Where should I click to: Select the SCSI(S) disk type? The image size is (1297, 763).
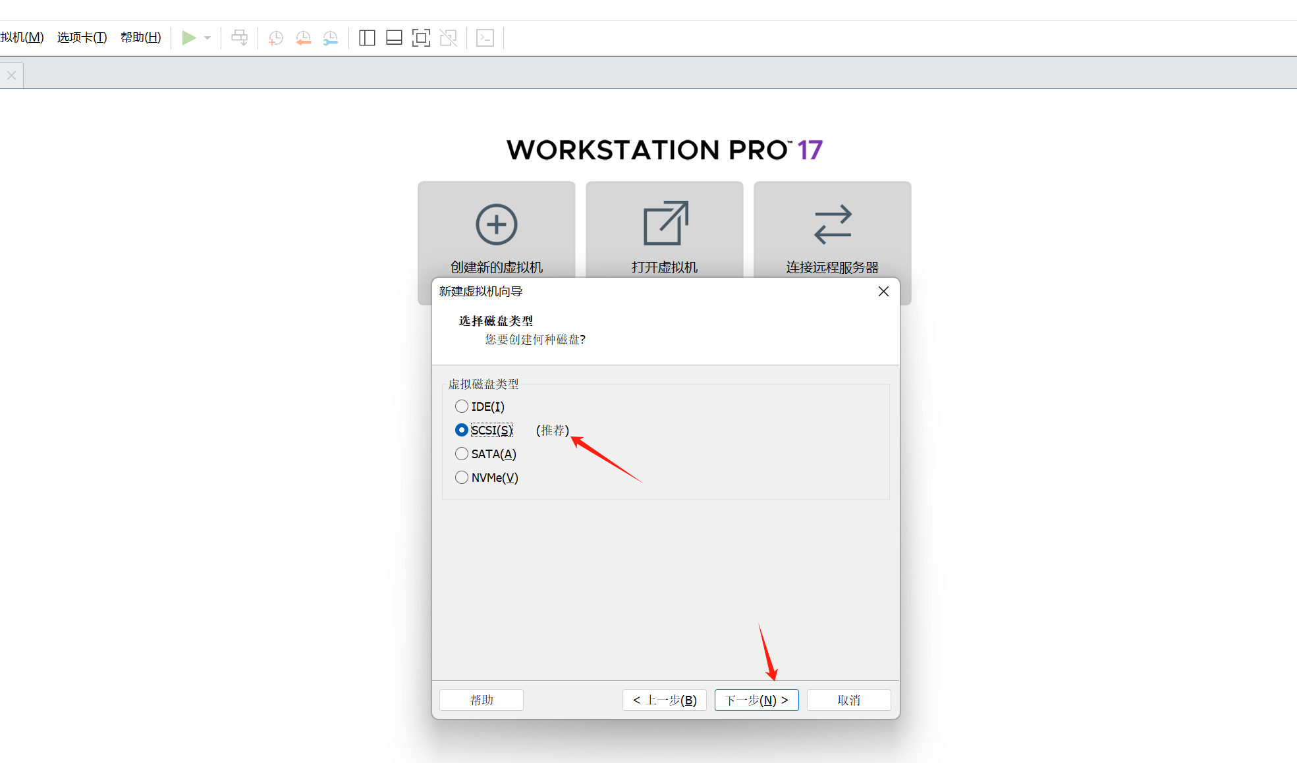point(483,431)
